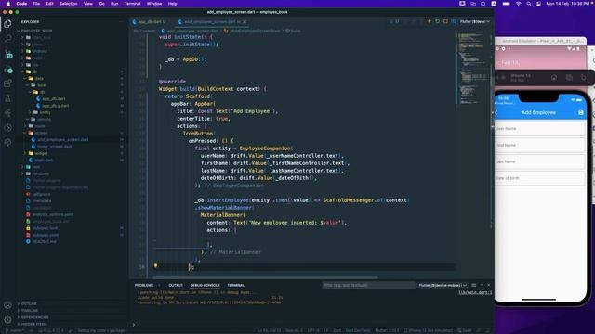Tap the back arrow in Add Employee app bar
This screenshot has height=334, width=595.
coord(496,112)
